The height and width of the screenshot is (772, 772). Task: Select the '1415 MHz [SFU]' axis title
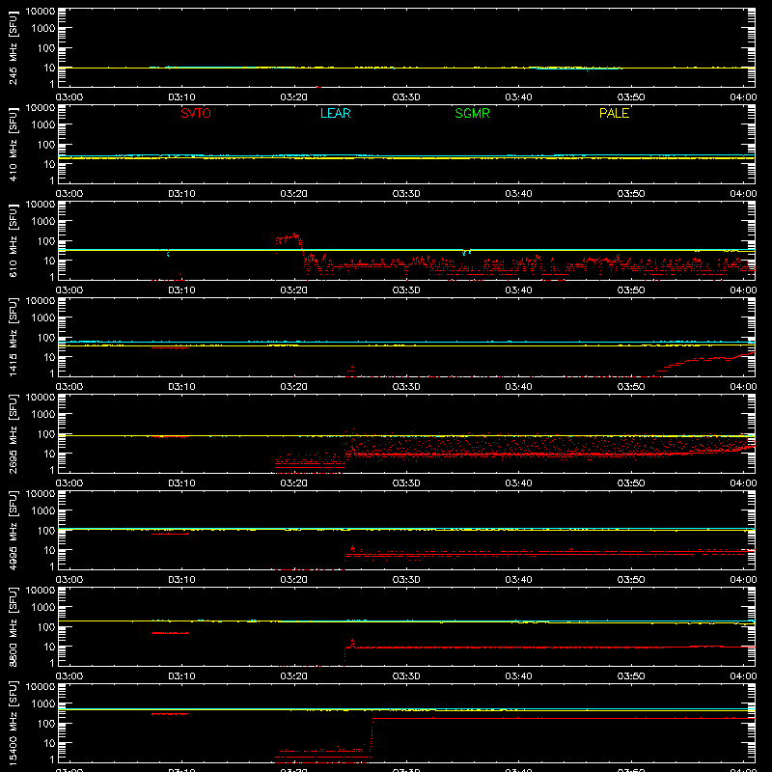(14, 337)
